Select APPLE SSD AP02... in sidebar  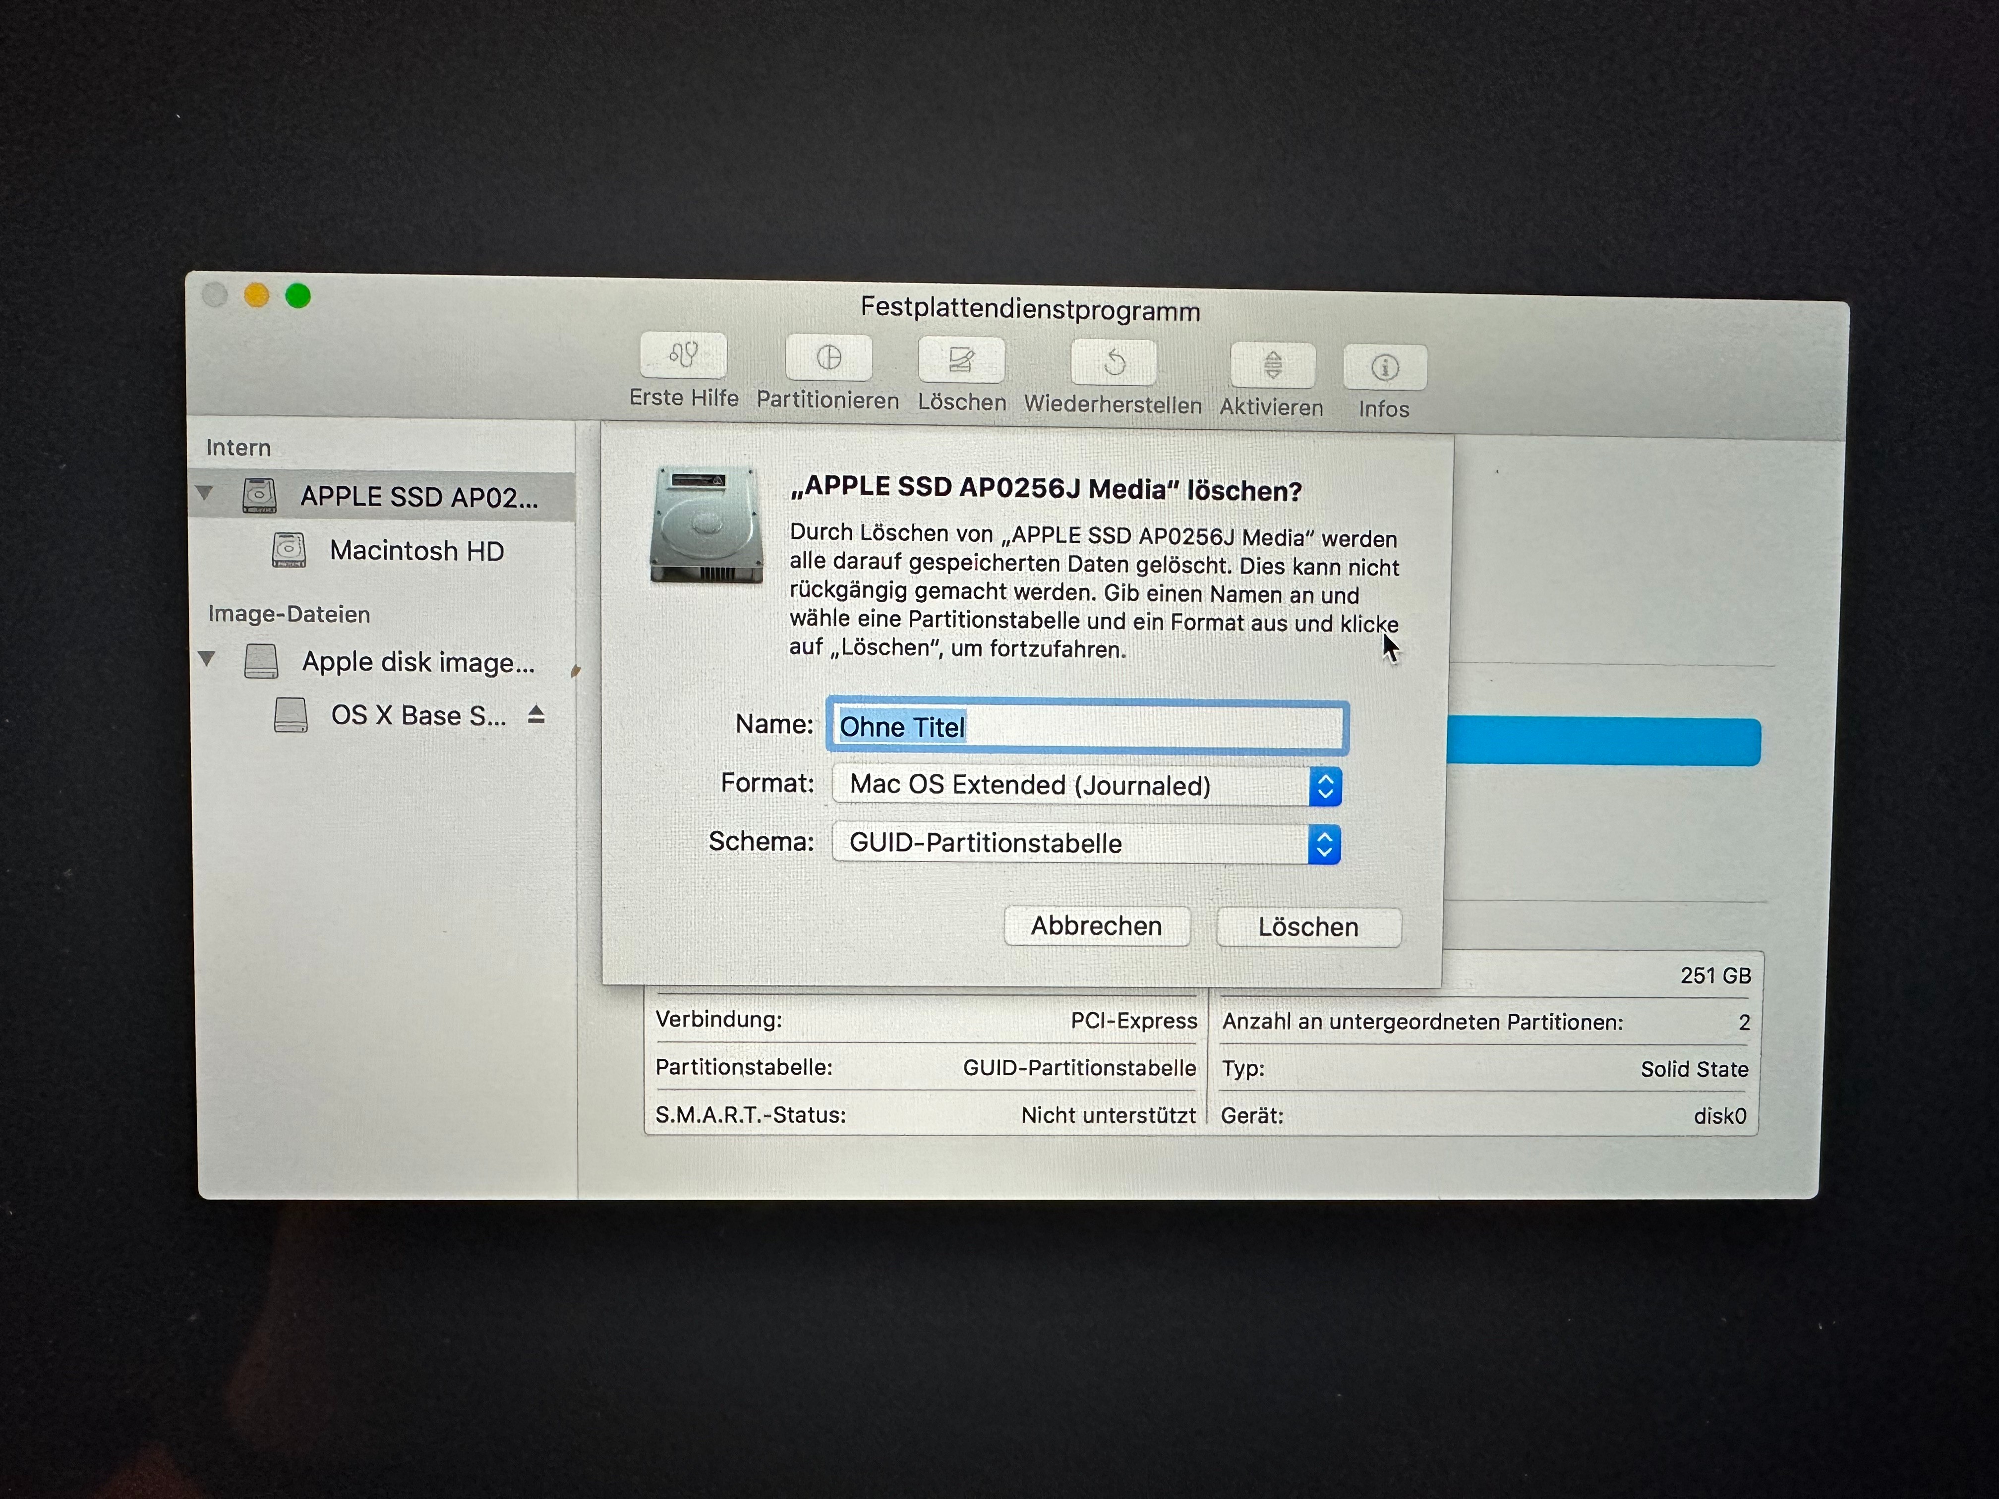pos(418,497)
